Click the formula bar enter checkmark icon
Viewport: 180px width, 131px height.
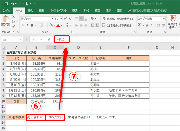point(41,40)
